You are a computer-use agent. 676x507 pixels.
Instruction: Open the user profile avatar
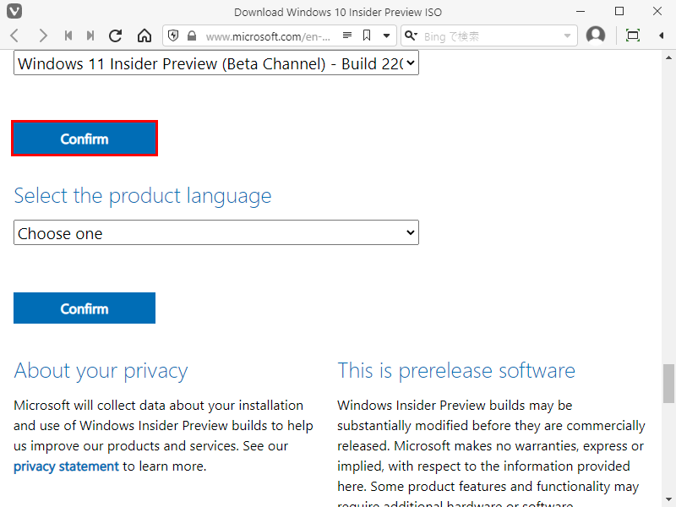point(596,35)
